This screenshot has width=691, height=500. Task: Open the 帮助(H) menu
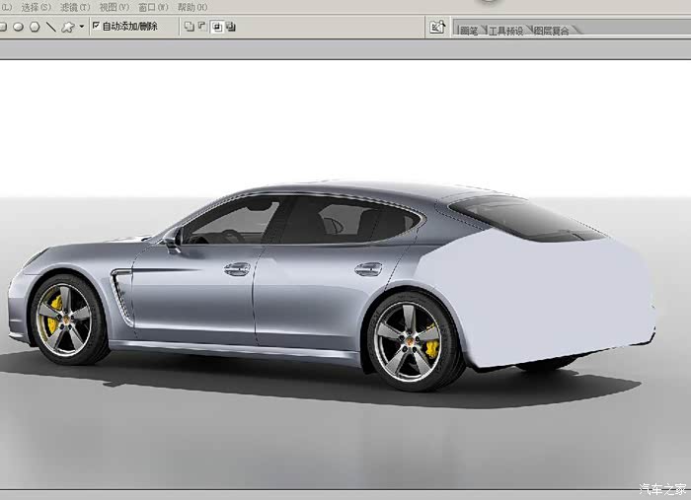(x=192, y=7)
